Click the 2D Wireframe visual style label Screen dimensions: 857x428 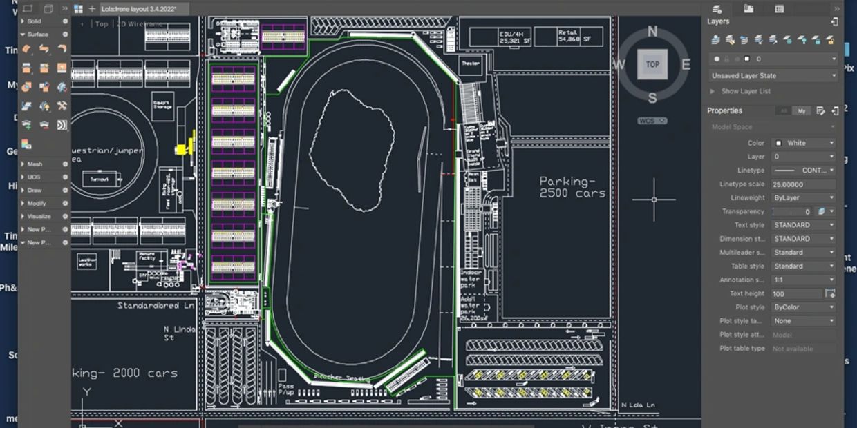click(x=140, y=23)
